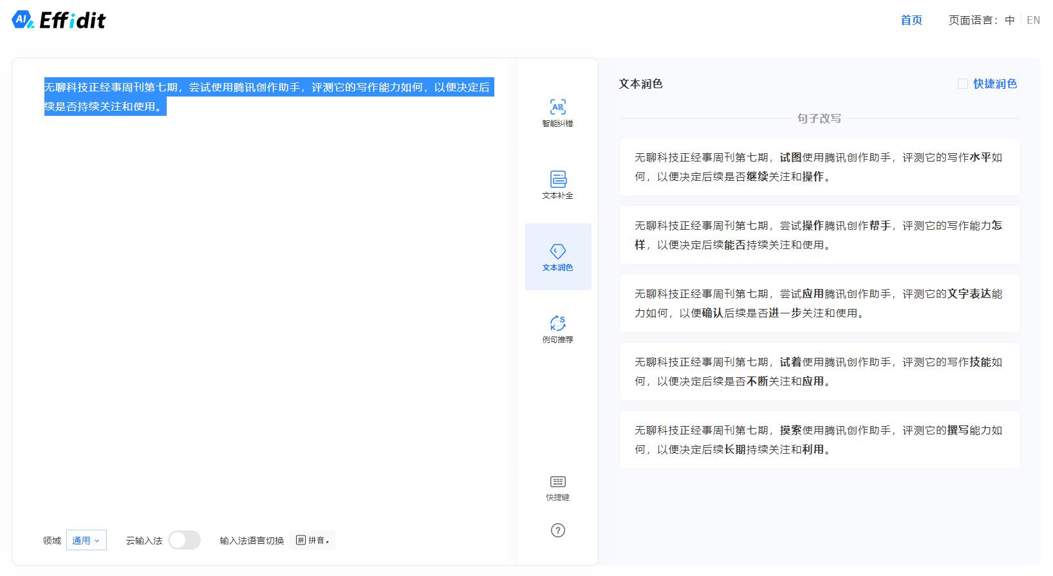Choose the rewrite suggestion containing 试着使用
1053x576 pixels.
coord(819,371)
